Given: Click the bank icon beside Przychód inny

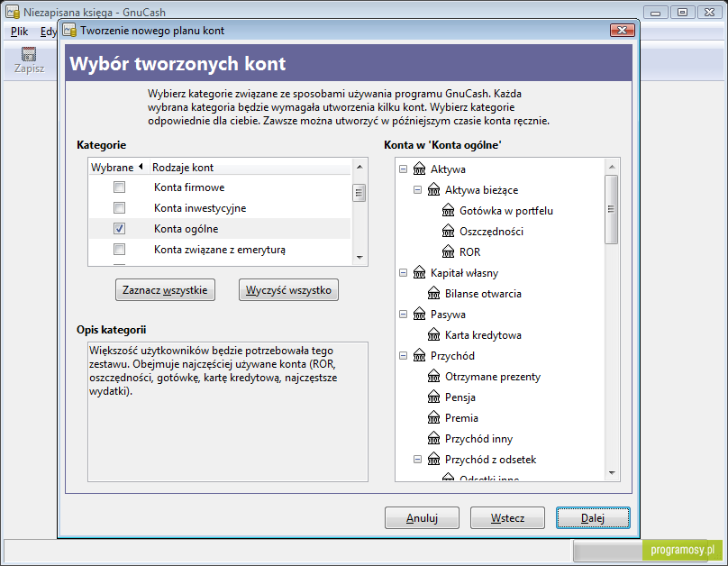Looking at the screenshot, I should pyautogui.click(x=433, y=438).
